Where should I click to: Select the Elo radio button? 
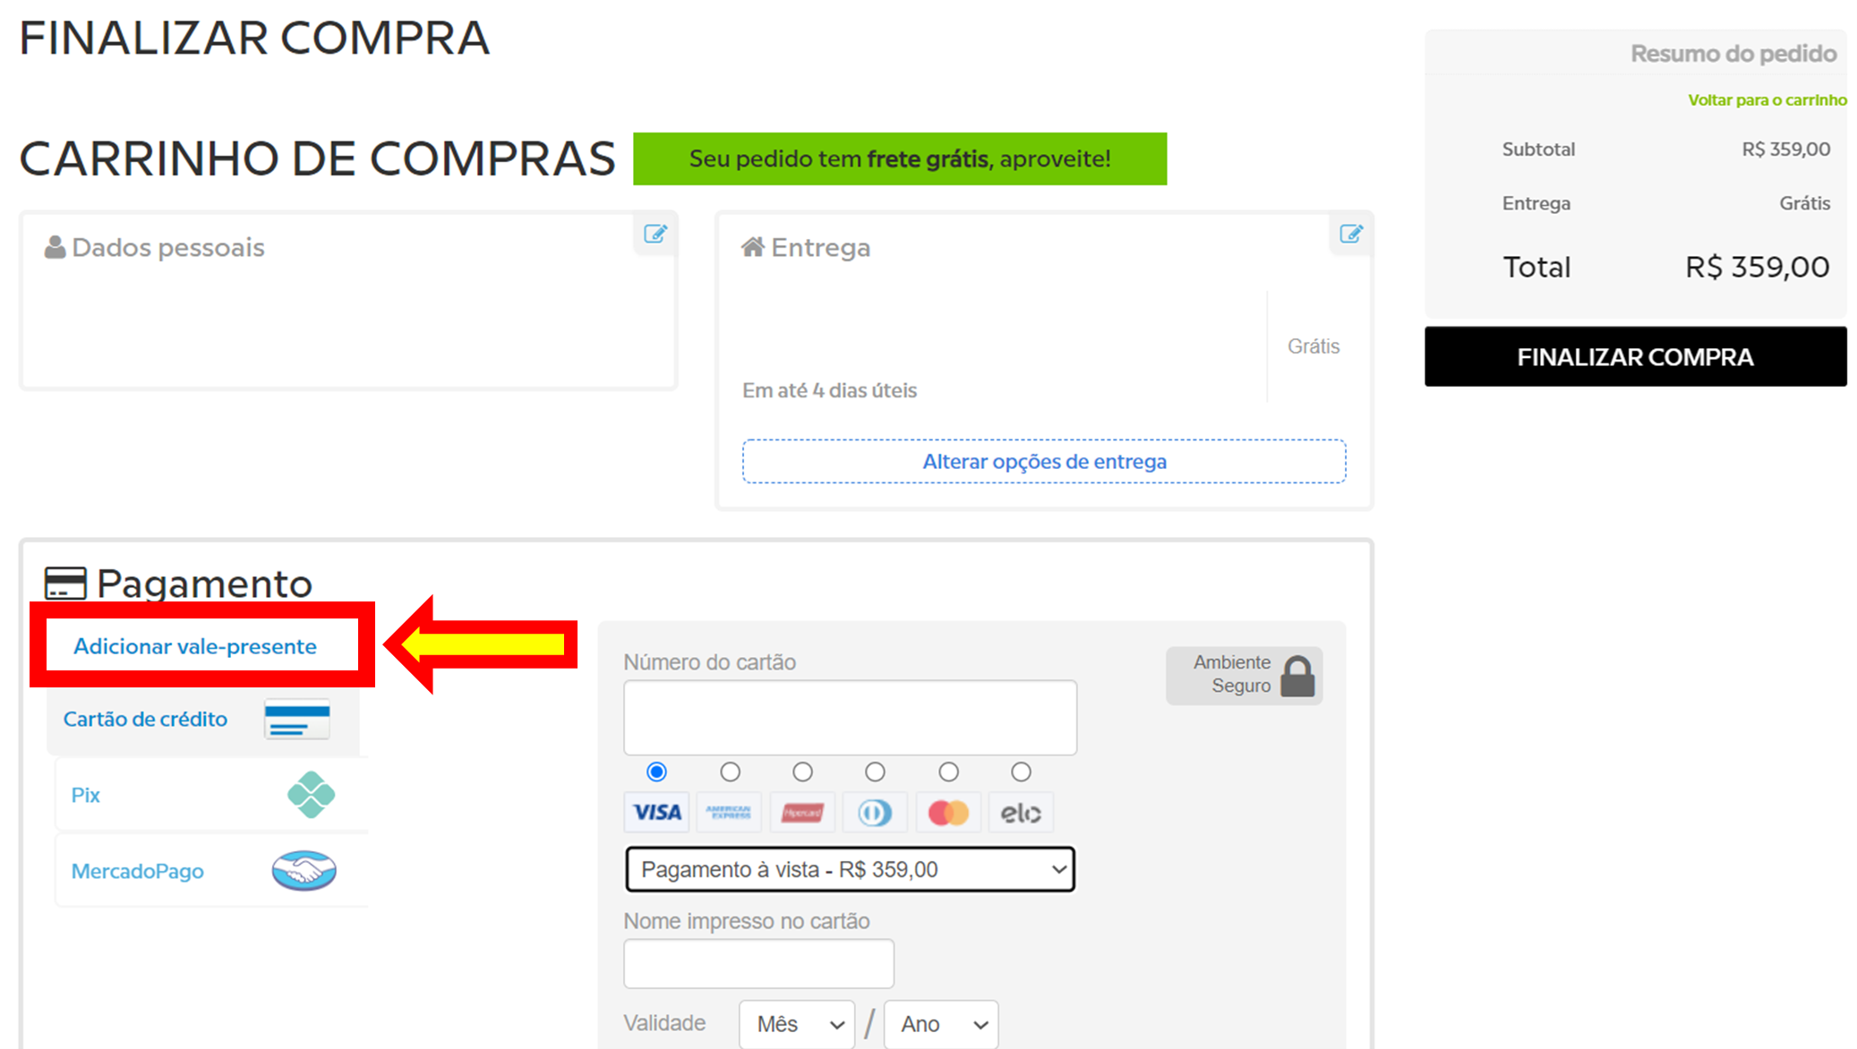click(x=1021, y=770)
